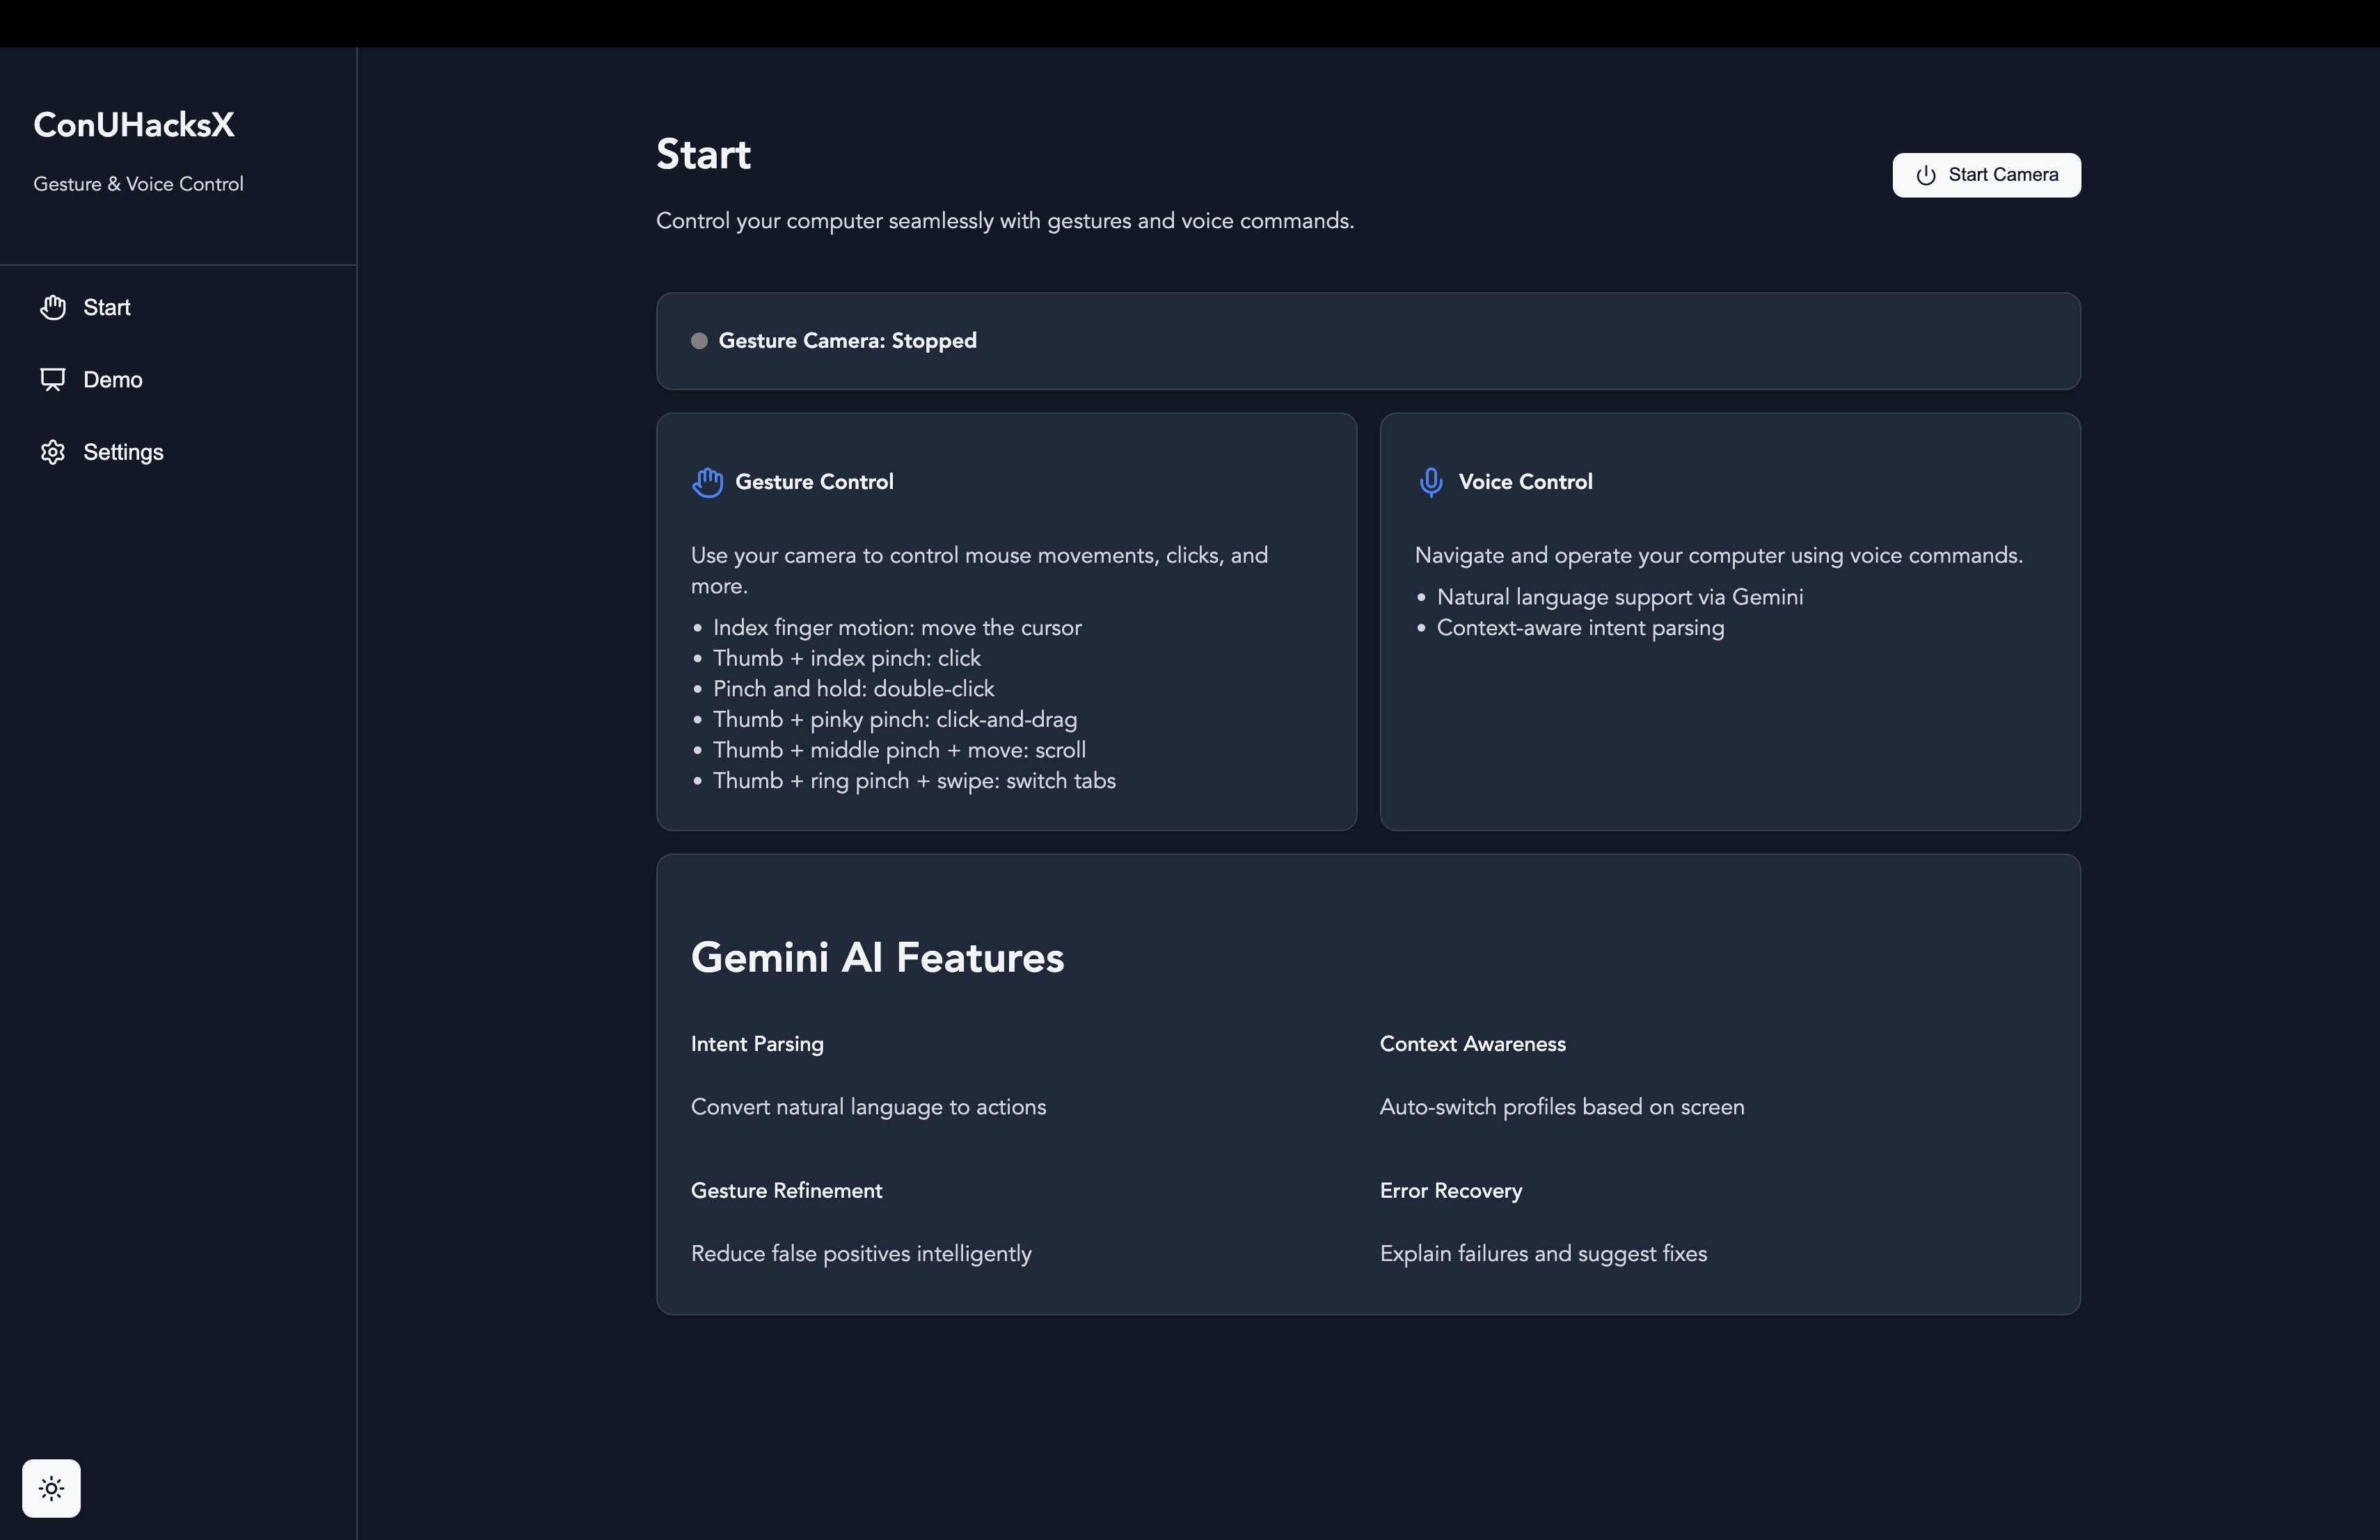Click the blue hand Gesture Control icon
2380x1540 pixels.
click(707, 482)
